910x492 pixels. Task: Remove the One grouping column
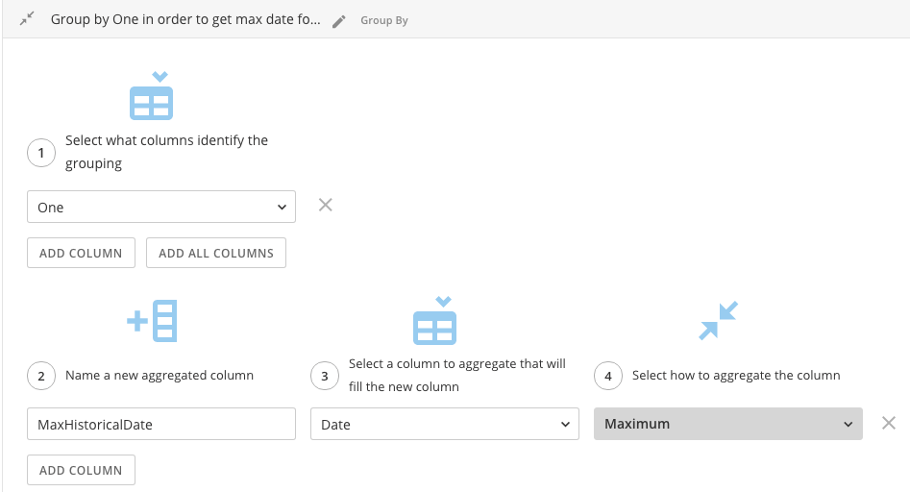pos(326,205)
